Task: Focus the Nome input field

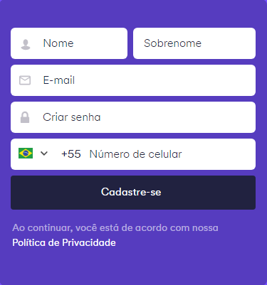Action: 69,43
